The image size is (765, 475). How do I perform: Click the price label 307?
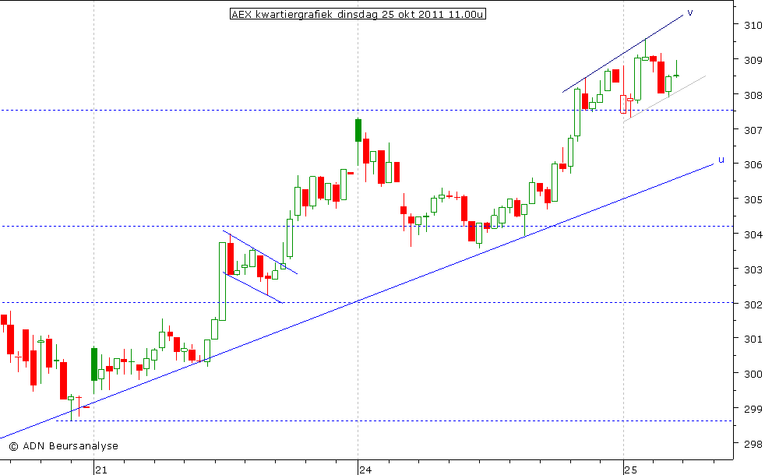[x=753, y=130]
